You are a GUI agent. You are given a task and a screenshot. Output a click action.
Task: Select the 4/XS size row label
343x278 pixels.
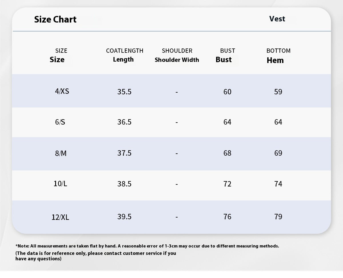click(x=62, y=91)
